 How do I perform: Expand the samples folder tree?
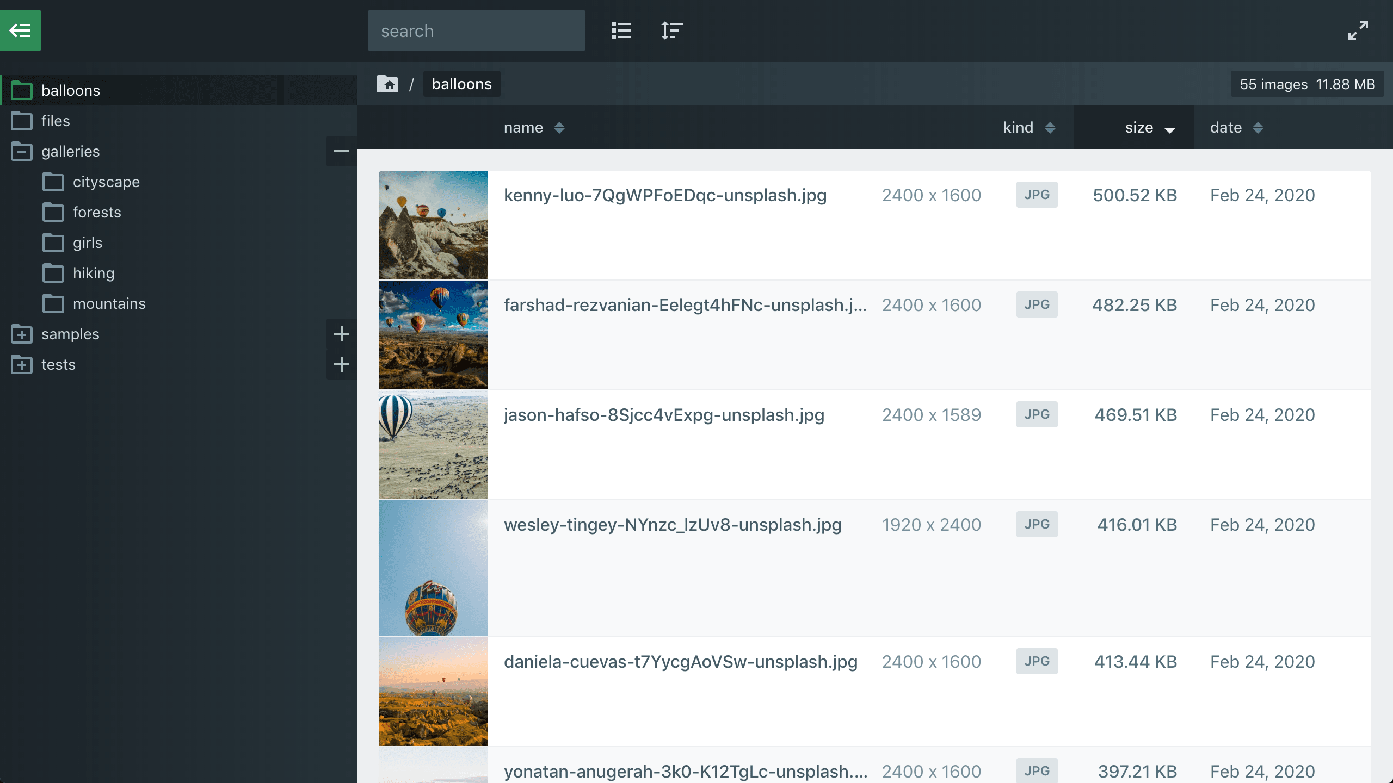(341, 334)
